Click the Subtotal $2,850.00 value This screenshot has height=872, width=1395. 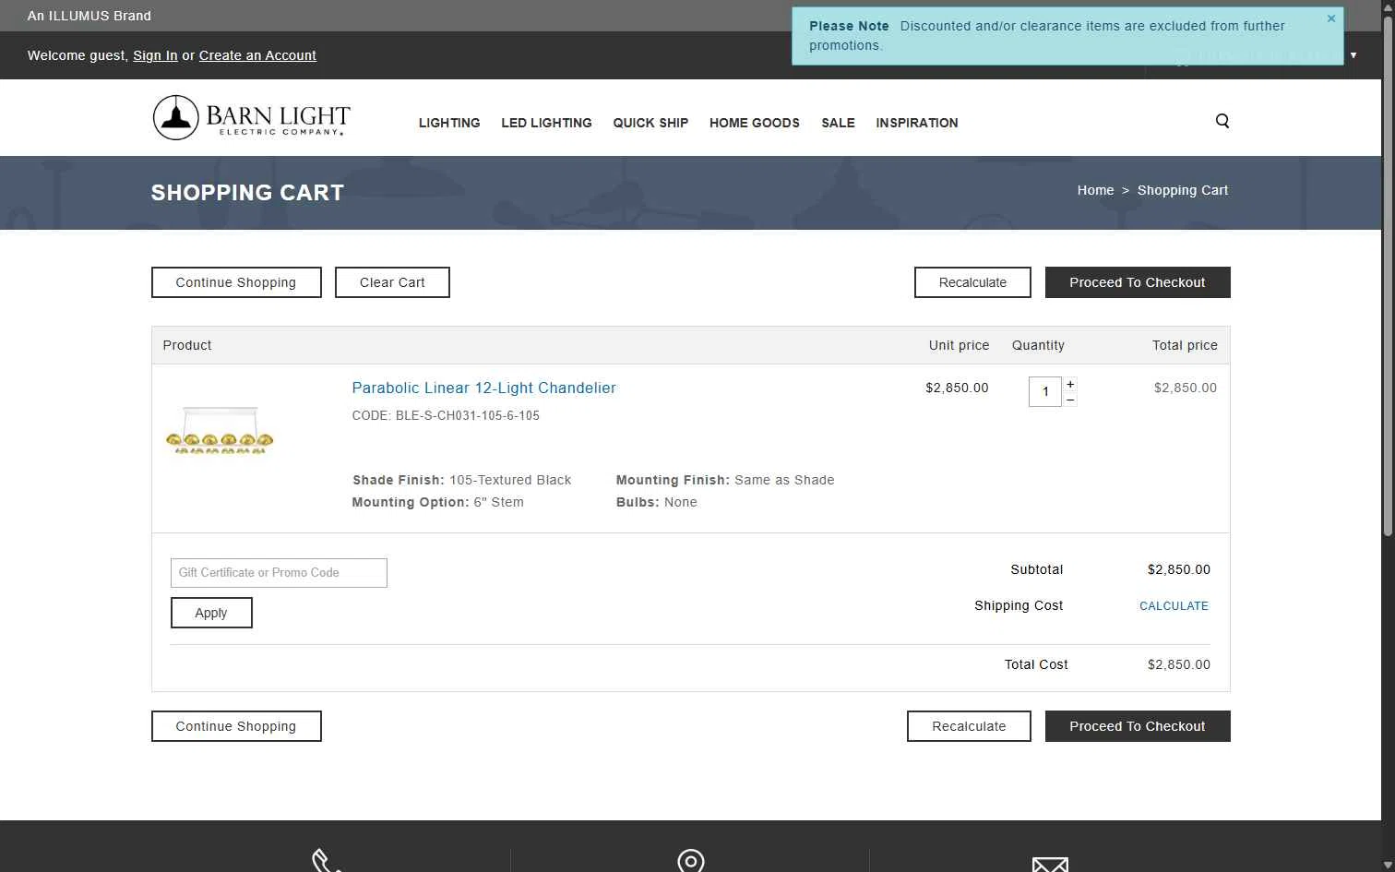1179,569
